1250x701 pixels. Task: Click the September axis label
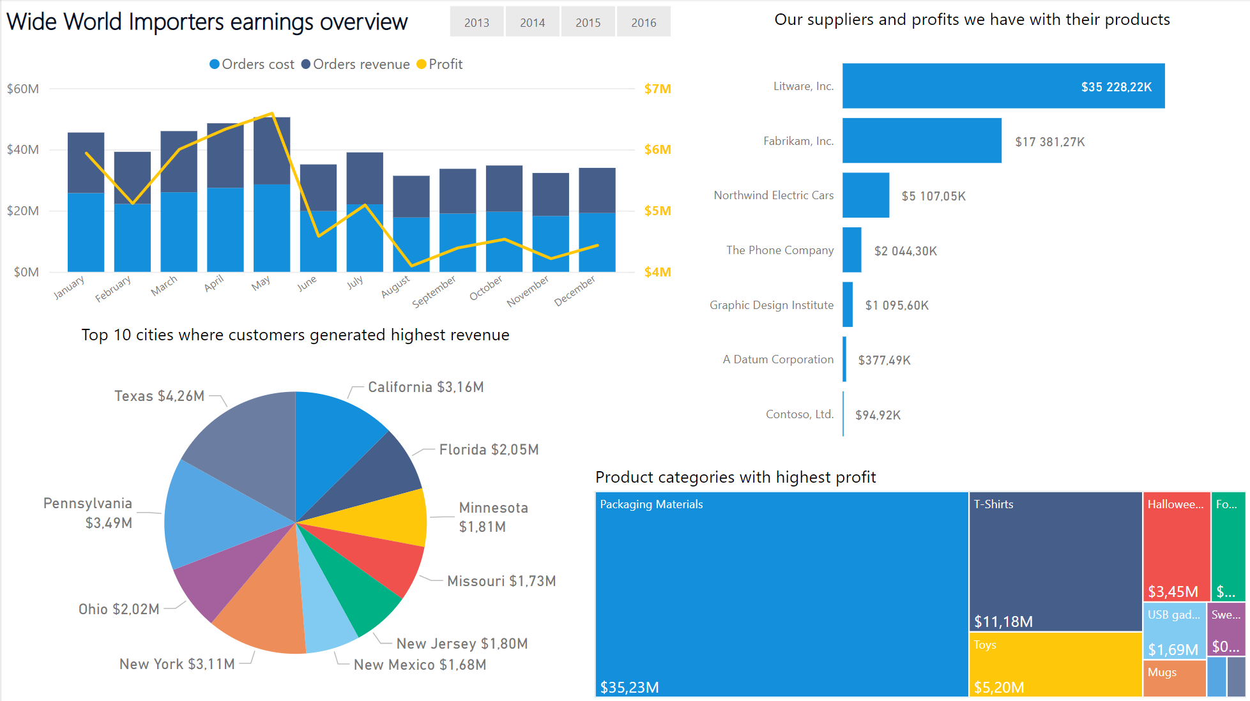tap(434, 292)
